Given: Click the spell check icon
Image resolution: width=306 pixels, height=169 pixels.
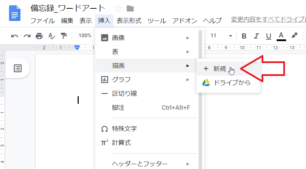Looking at the screenshot, I should coord(51,36).
